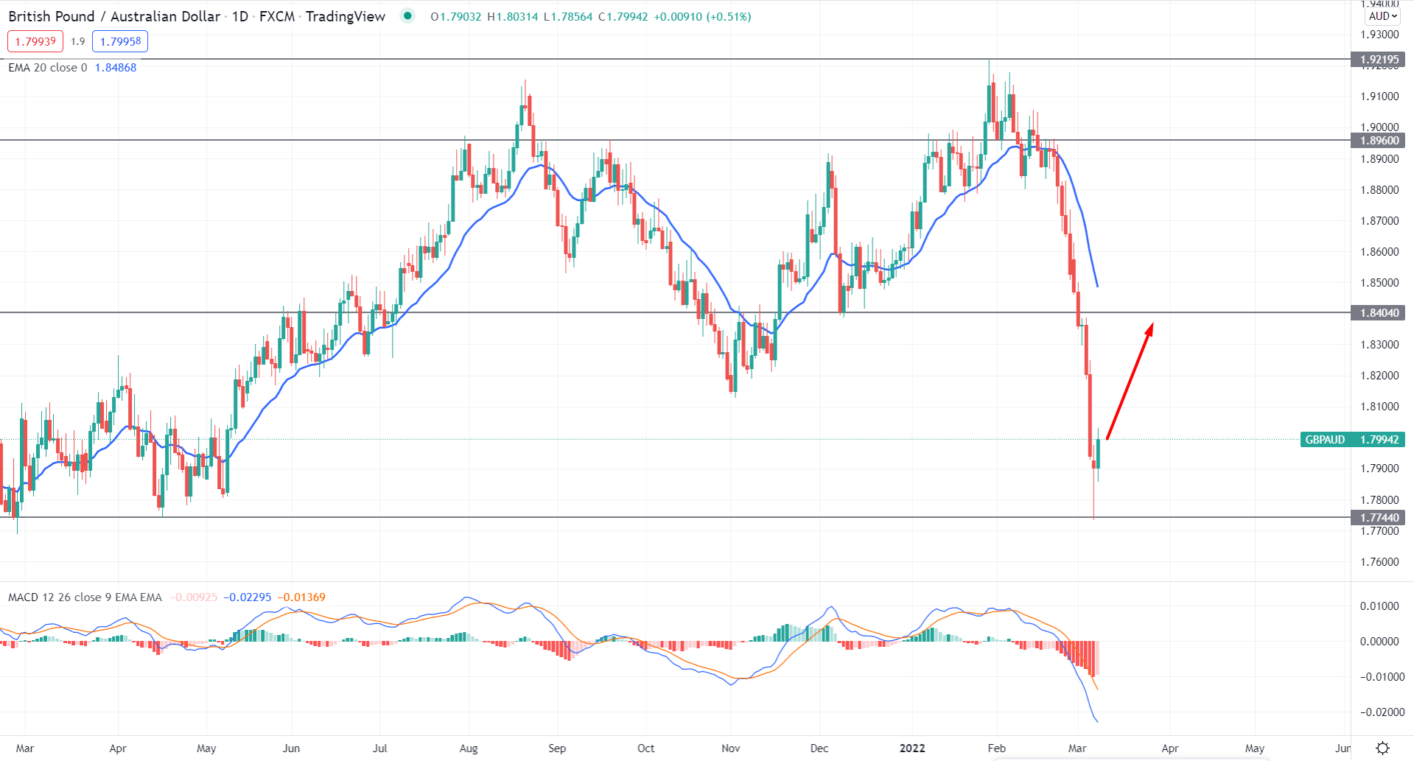Click the high price H1.80314 value

(513, 16)
